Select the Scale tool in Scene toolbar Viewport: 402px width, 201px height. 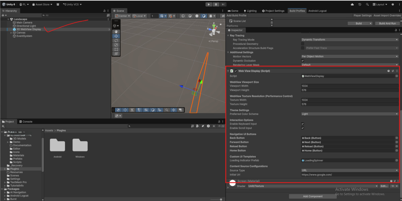(x=116, y=45)
